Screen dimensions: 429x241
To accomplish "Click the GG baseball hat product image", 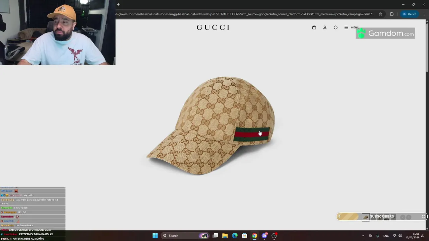I will [x=211, y=126].
